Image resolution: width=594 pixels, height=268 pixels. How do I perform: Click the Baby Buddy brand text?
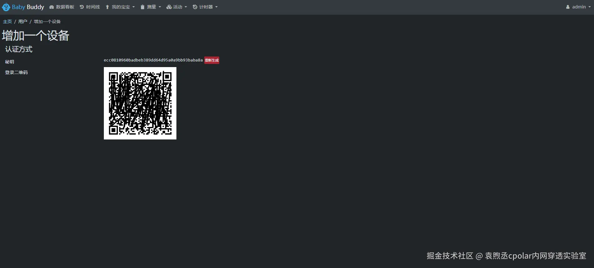point(28,7)
